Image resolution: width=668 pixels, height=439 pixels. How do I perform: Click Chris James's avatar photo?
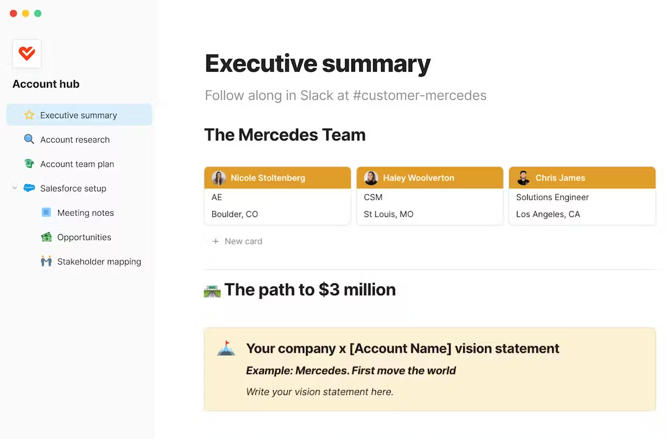(523, 178)
